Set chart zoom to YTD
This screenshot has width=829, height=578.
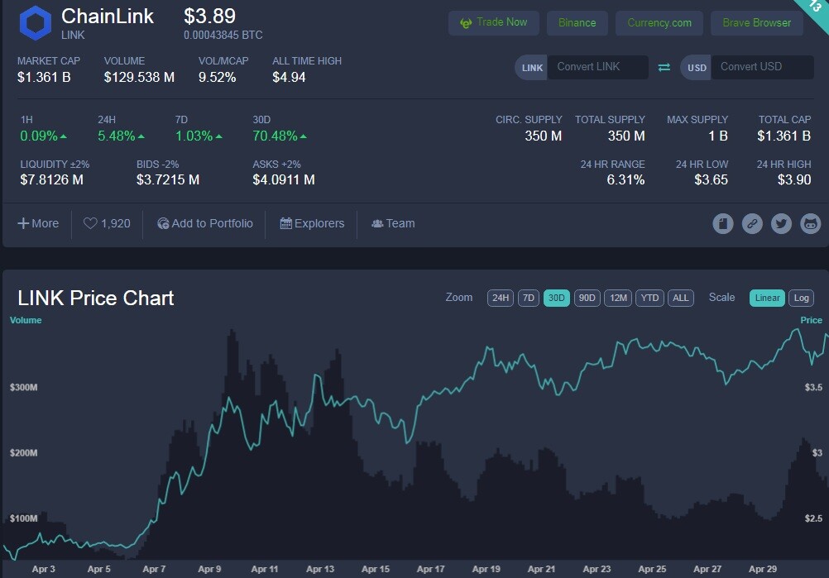pos(649,298)
